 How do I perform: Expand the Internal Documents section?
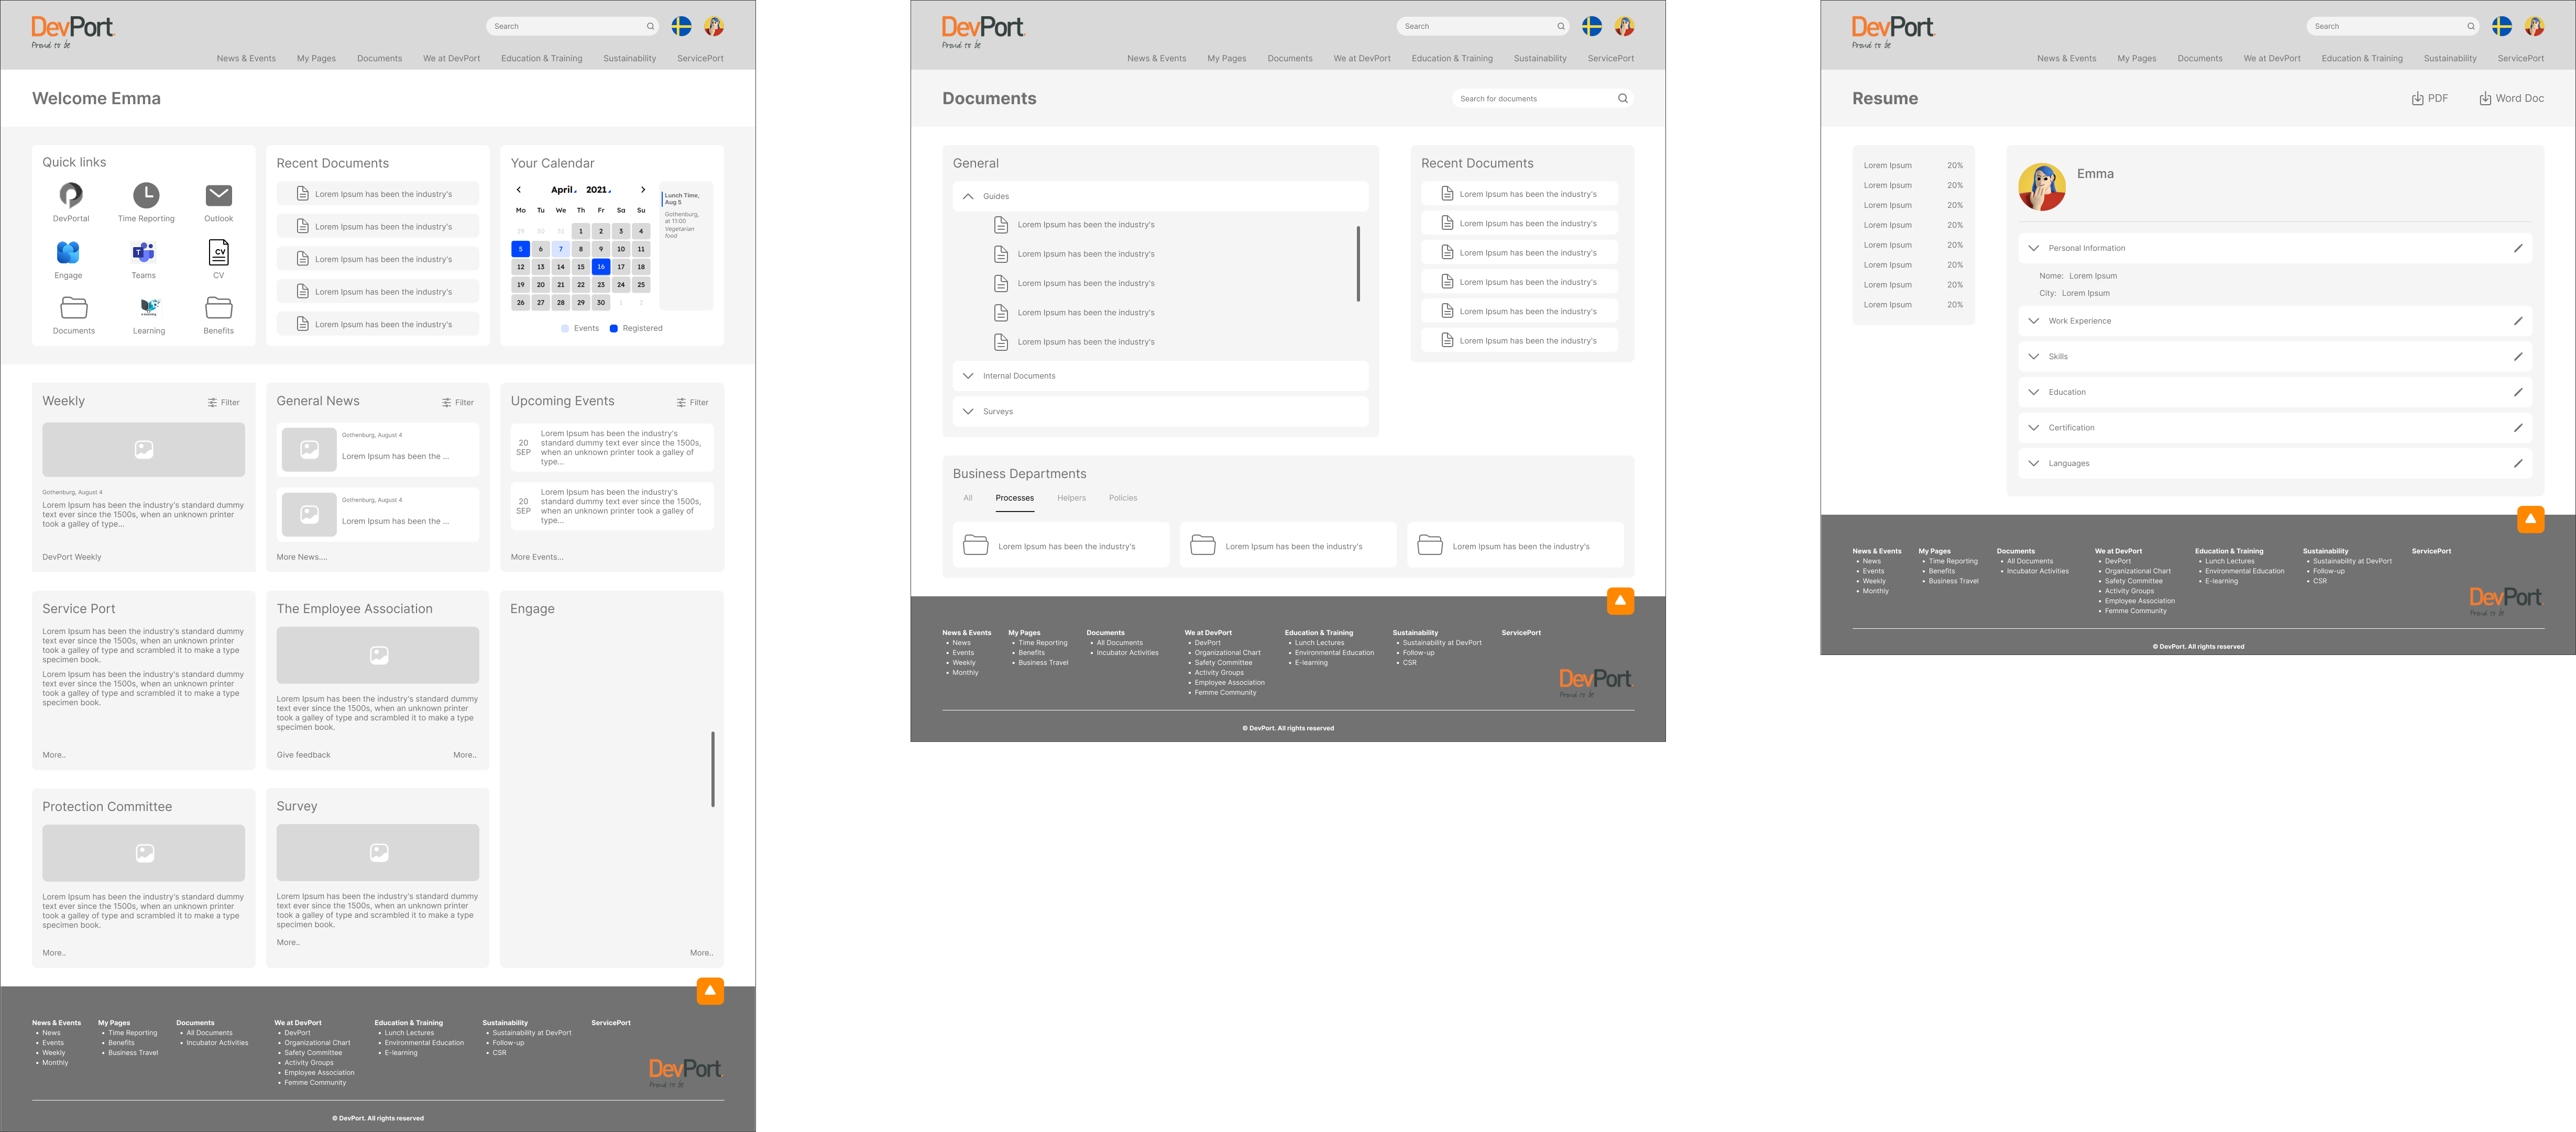point(968,375)
